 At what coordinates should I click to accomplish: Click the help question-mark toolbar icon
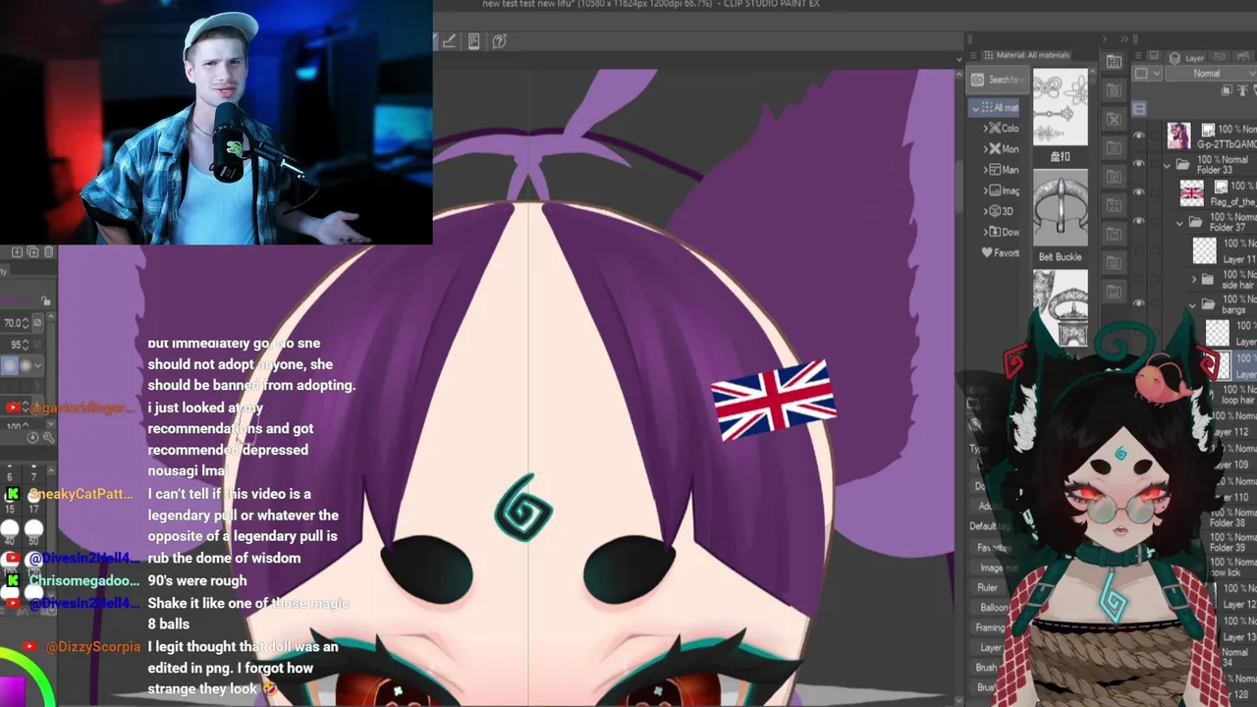tap(499, 41)
